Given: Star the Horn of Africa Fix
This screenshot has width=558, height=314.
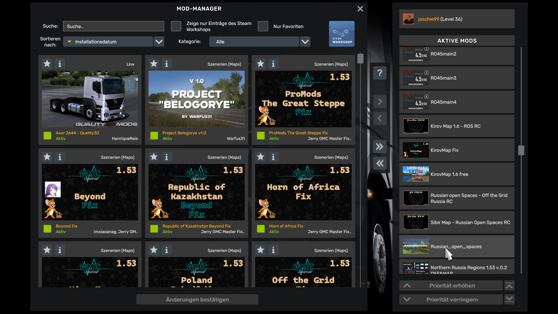Looking at the screenshot, I should 260,157.
